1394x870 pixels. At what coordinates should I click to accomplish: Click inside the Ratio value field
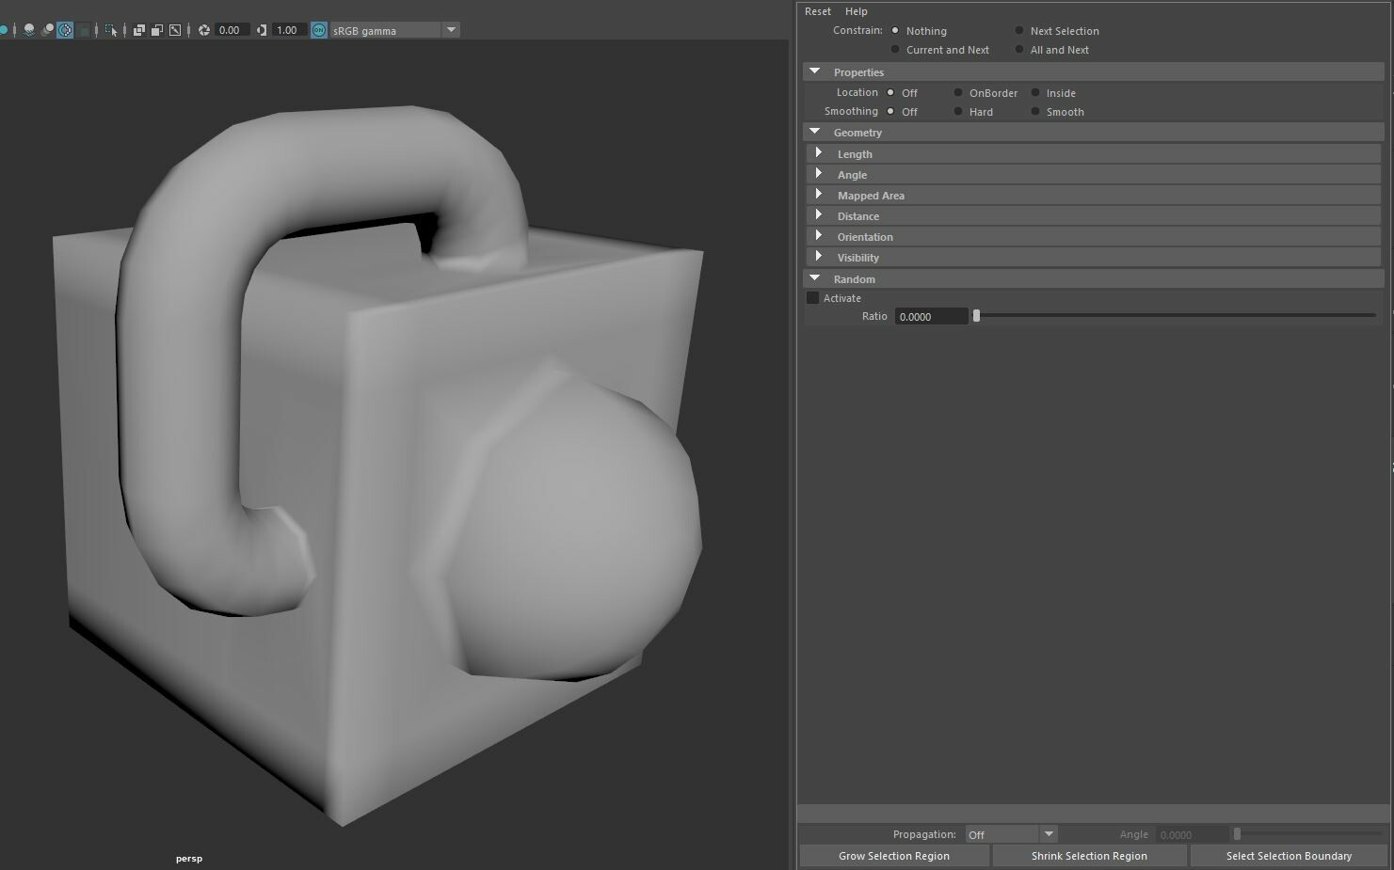click(930, 316)
